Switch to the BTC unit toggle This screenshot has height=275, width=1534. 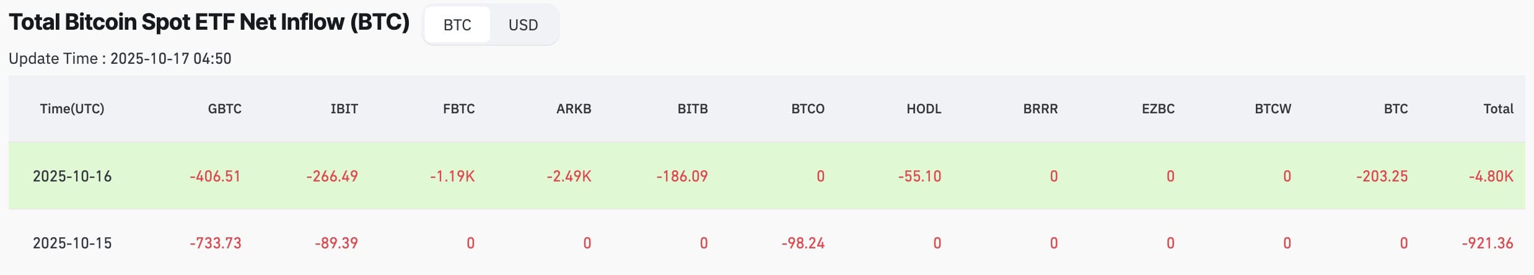coord(457,25)
